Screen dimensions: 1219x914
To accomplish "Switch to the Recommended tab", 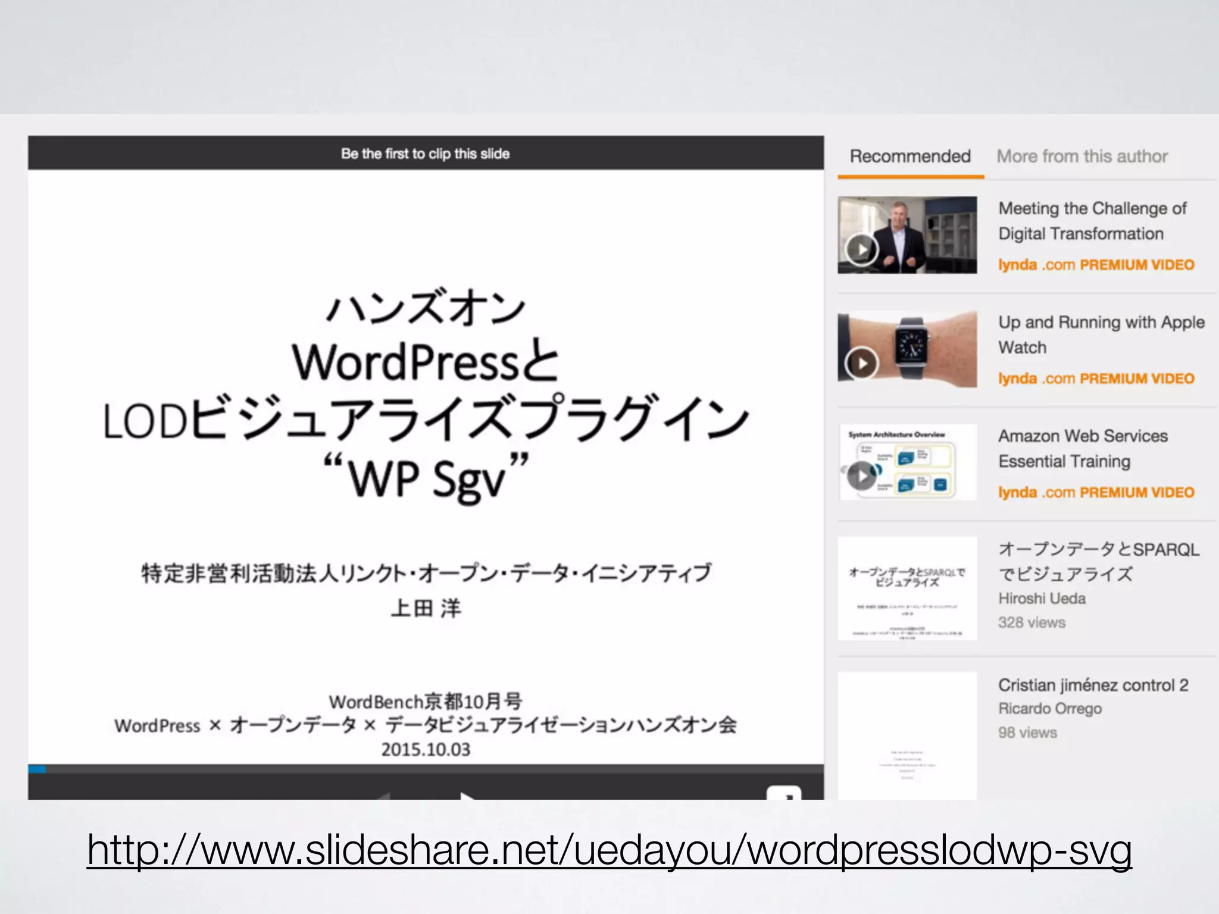I will coord(910,156).
